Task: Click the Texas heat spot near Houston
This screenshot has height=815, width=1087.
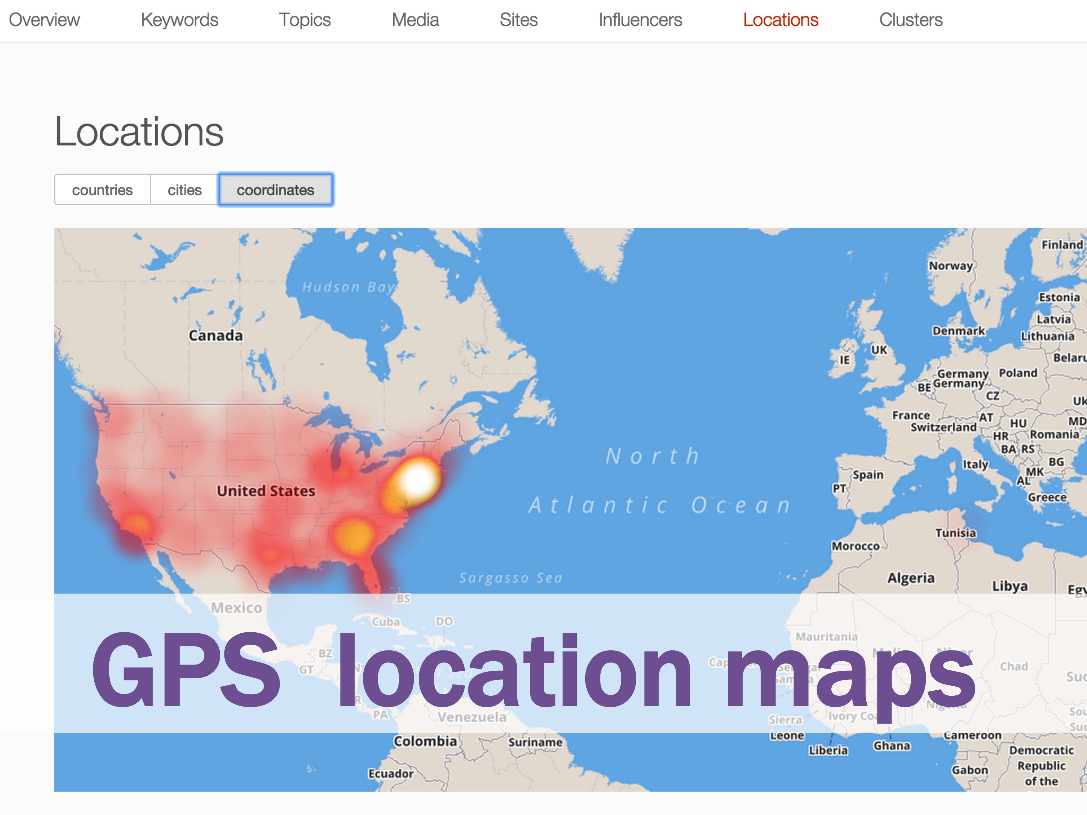Action: (270, 555)
